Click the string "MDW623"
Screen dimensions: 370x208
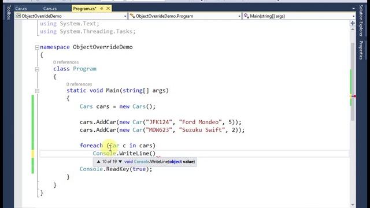159,130
